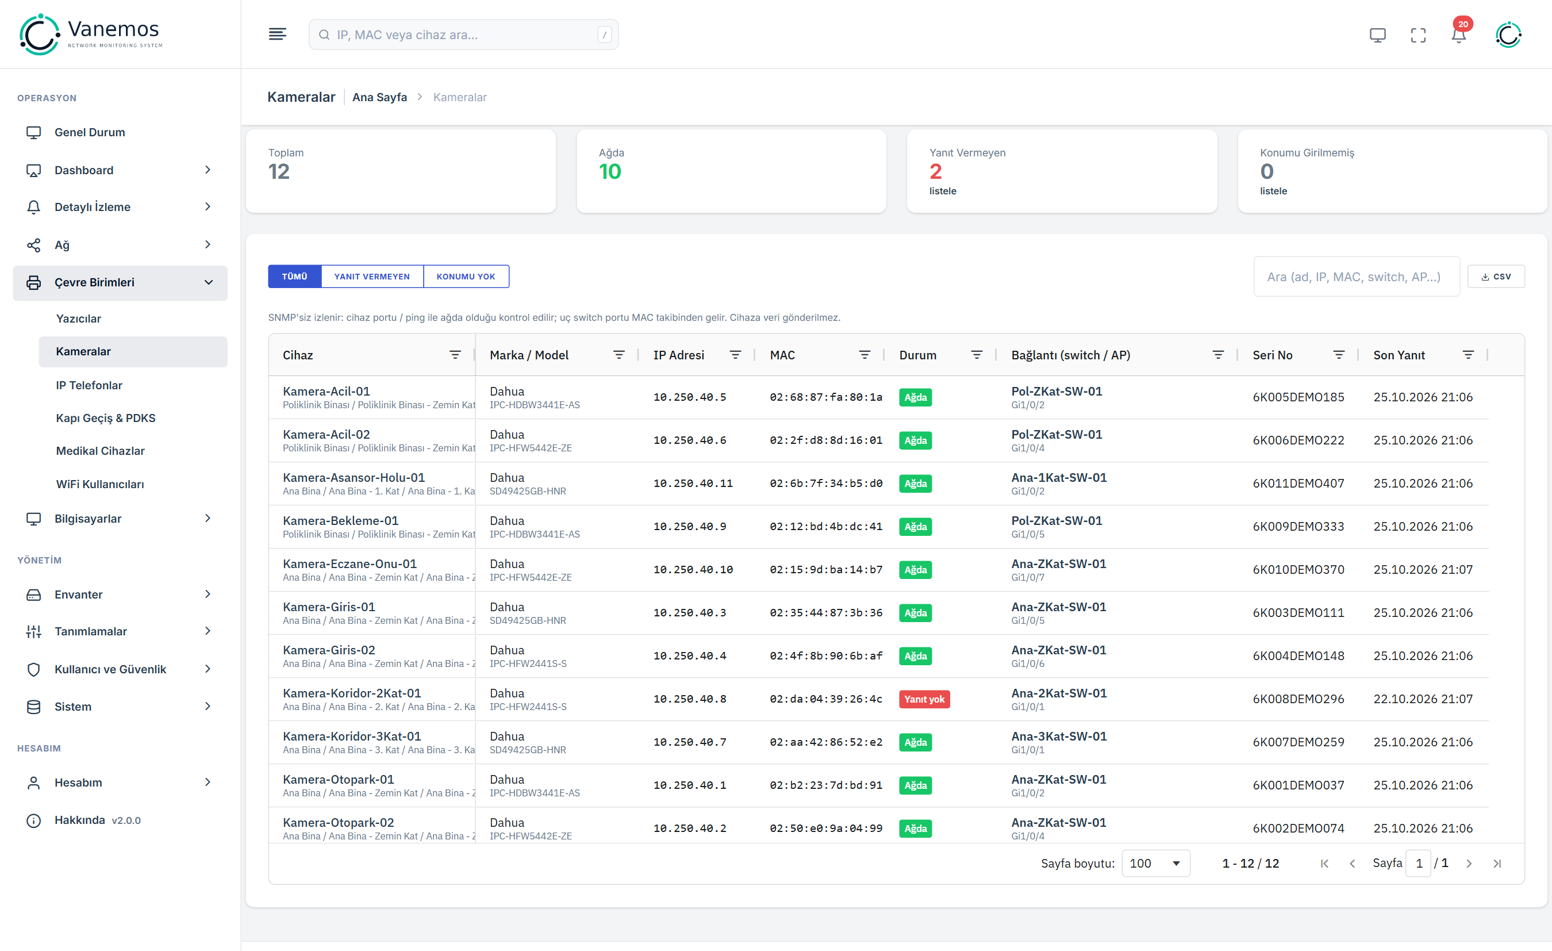Image resolution: width=1552 pixels, height=951 pixels.
Task: Go to last page of table
Action: [x=1497, y=864]
